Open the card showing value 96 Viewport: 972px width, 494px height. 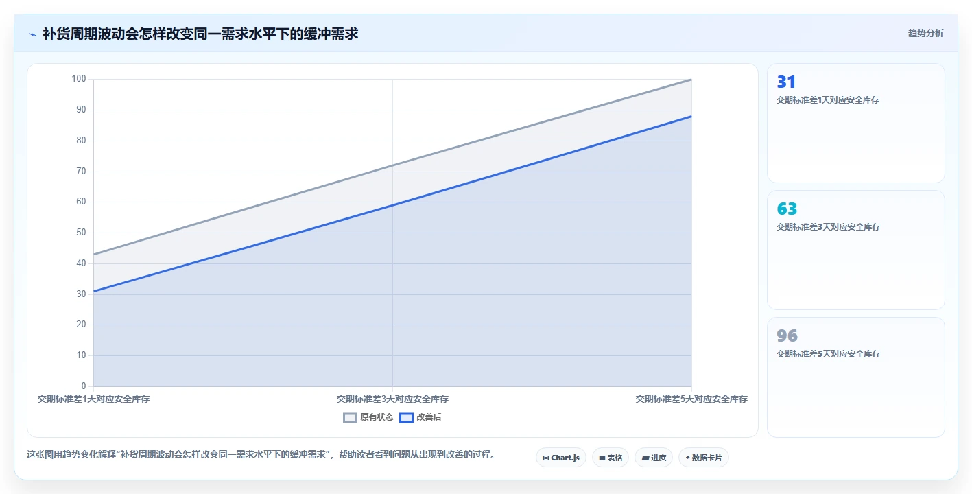[855, 377]
